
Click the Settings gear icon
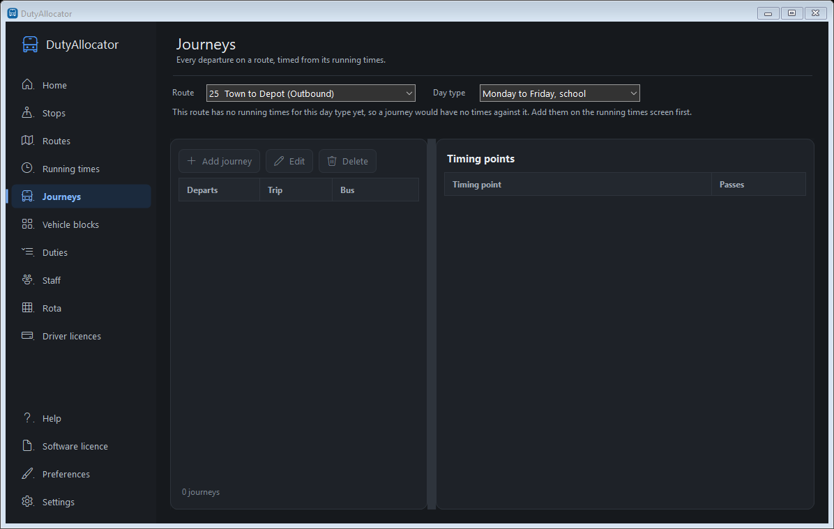[x=28, y=501]
